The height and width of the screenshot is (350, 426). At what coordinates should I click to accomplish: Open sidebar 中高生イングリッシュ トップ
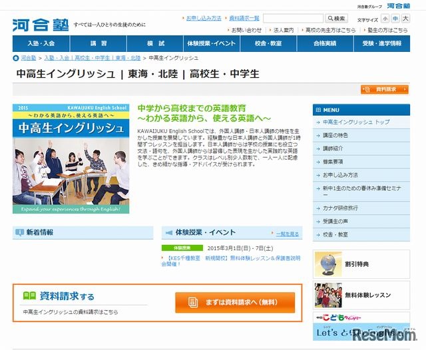[x=361, y=122]
